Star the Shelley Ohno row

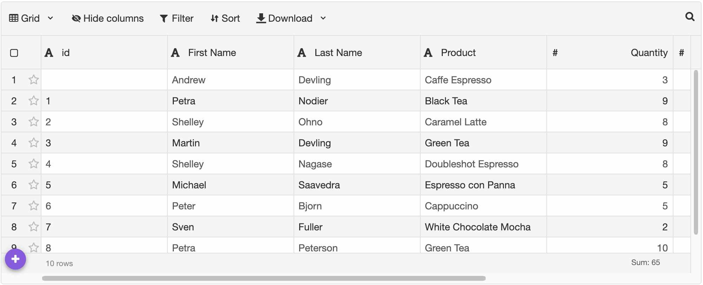tap(34, 122)
